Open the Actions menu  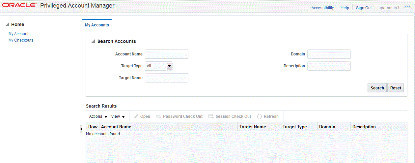[x=98, y=116]
